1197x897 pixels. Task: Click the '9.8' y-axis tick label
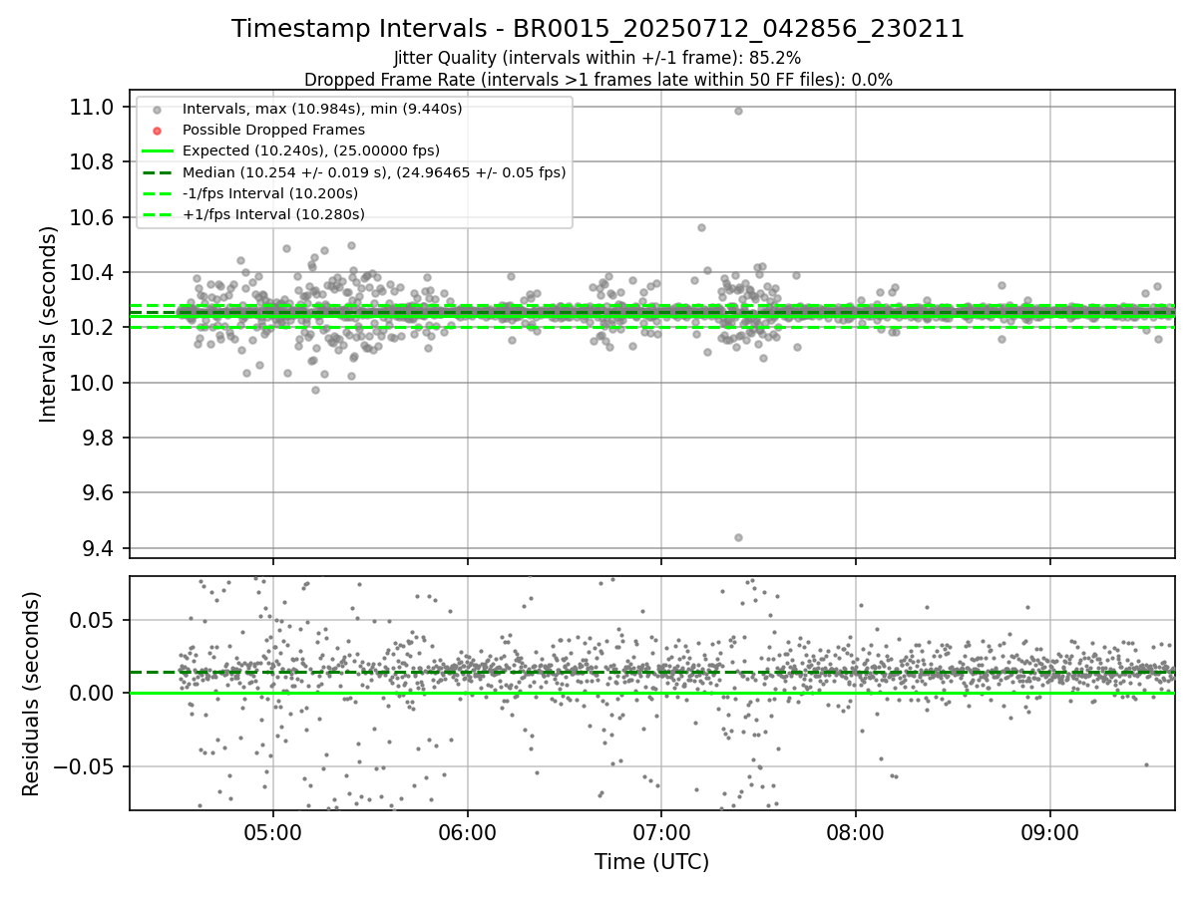tap(99, 438)
